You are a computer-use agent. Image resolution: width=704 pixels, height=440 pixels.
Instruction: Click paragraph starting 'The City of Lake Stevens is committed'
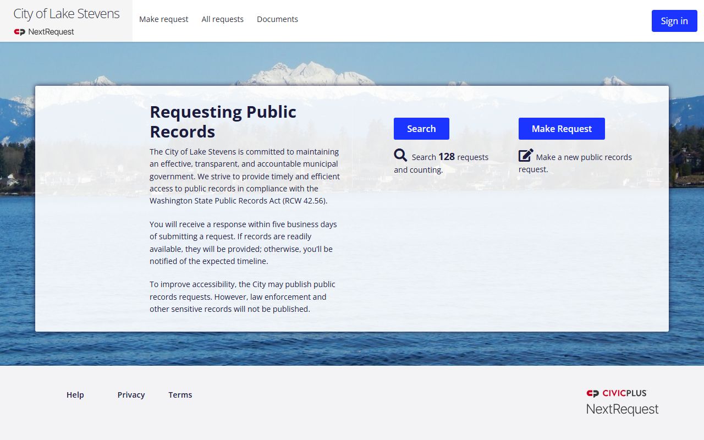[245, 176]
